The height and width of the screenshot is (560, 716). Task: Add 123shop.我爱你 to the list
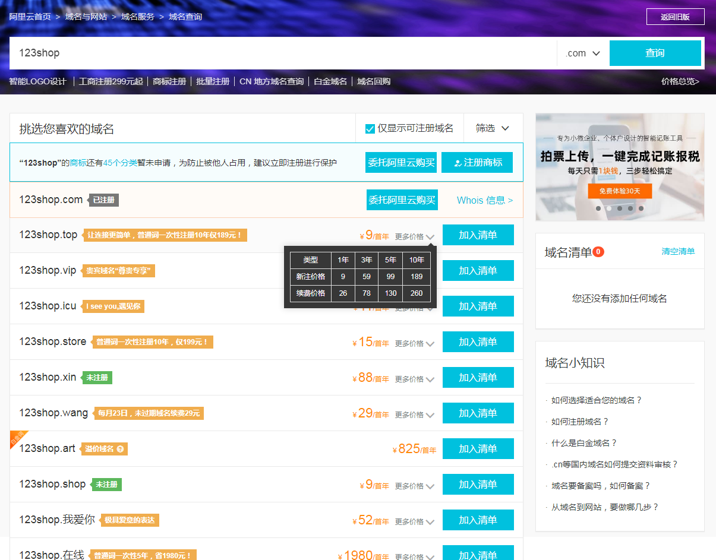point(478,520)
